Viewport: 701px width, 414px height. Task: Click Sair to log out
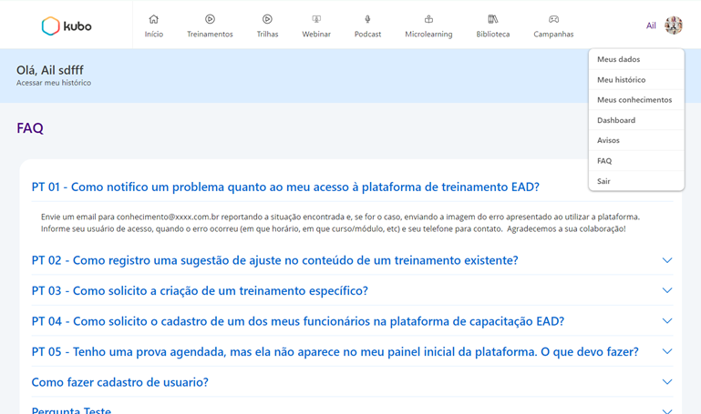pyautogui.click(x=603, y=181)
